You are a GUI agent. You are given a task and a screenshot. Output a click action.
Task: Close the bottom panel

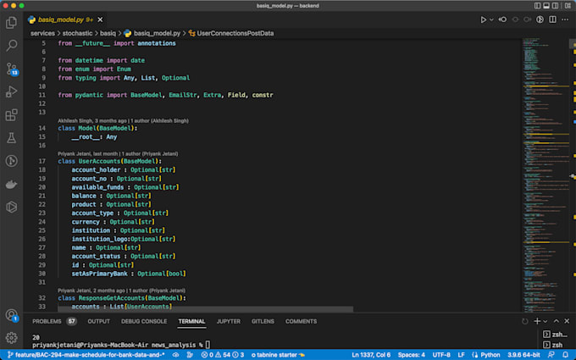[568, 321]
